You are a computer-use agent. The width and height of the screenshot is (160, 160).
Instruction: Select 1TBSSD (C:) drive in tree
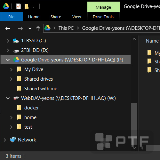point(34,41)
